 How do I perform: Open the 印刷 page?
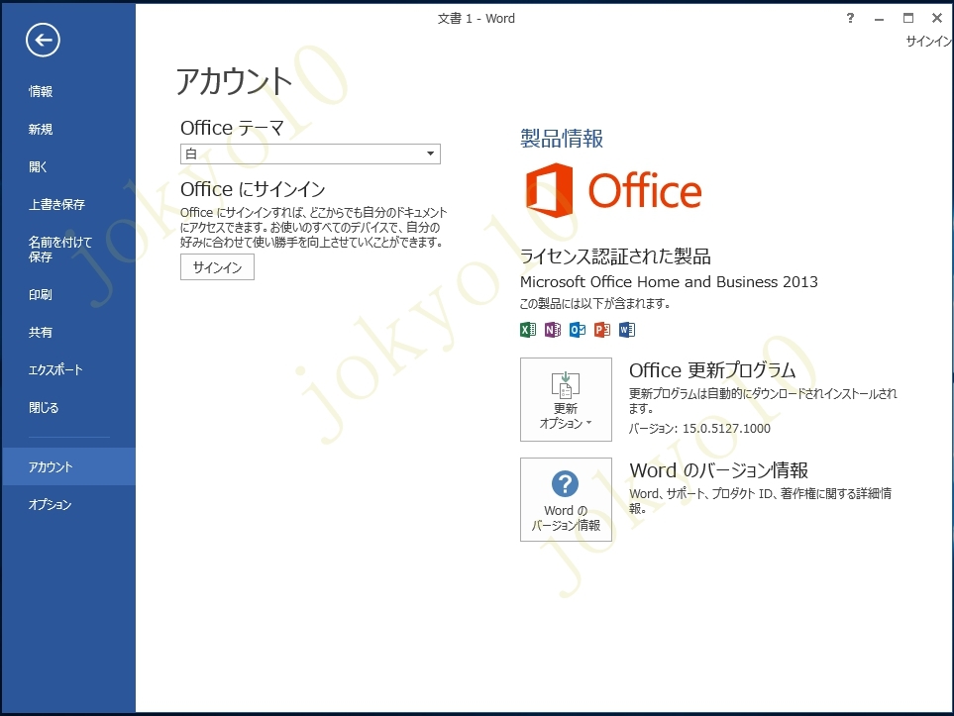coord(41,294)
